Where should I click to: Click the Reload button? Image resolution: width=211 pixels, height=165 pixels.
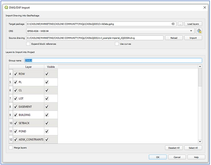click(174, 38)
